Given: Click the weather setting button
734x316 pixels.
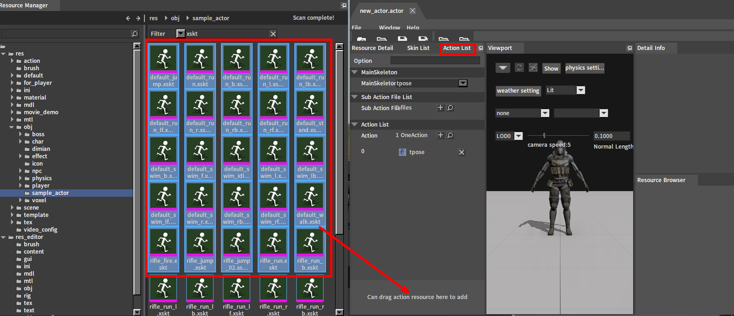Looking at the screenshot, I should pos(518,91).
